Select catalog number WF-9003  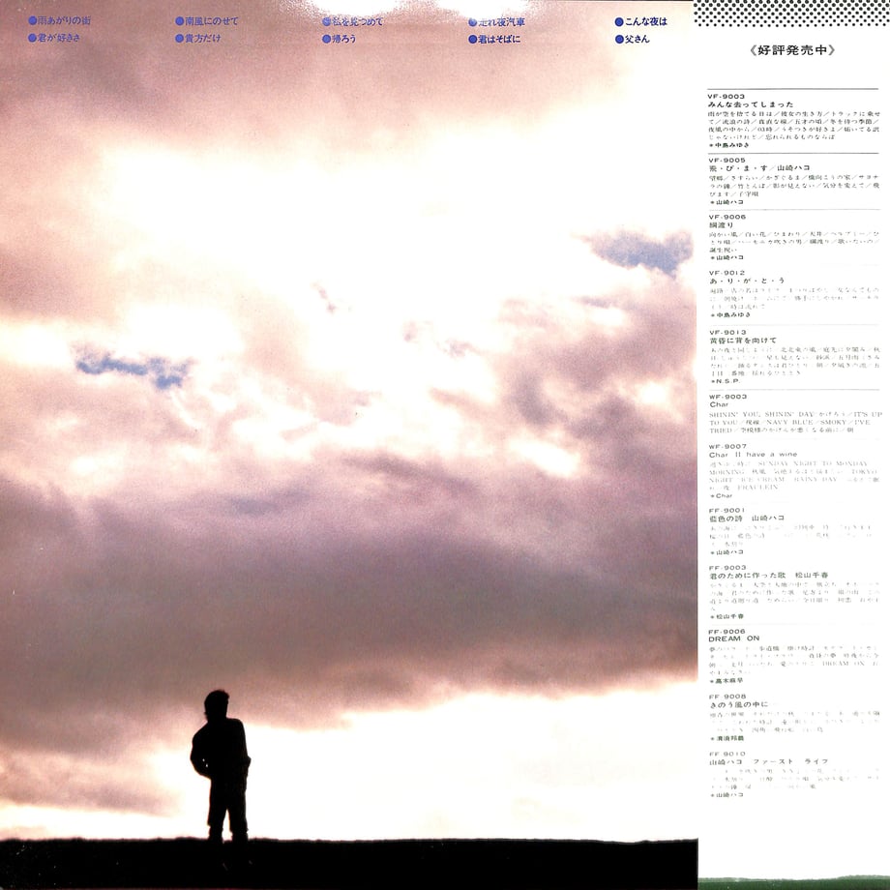click(x=727, y=397)
